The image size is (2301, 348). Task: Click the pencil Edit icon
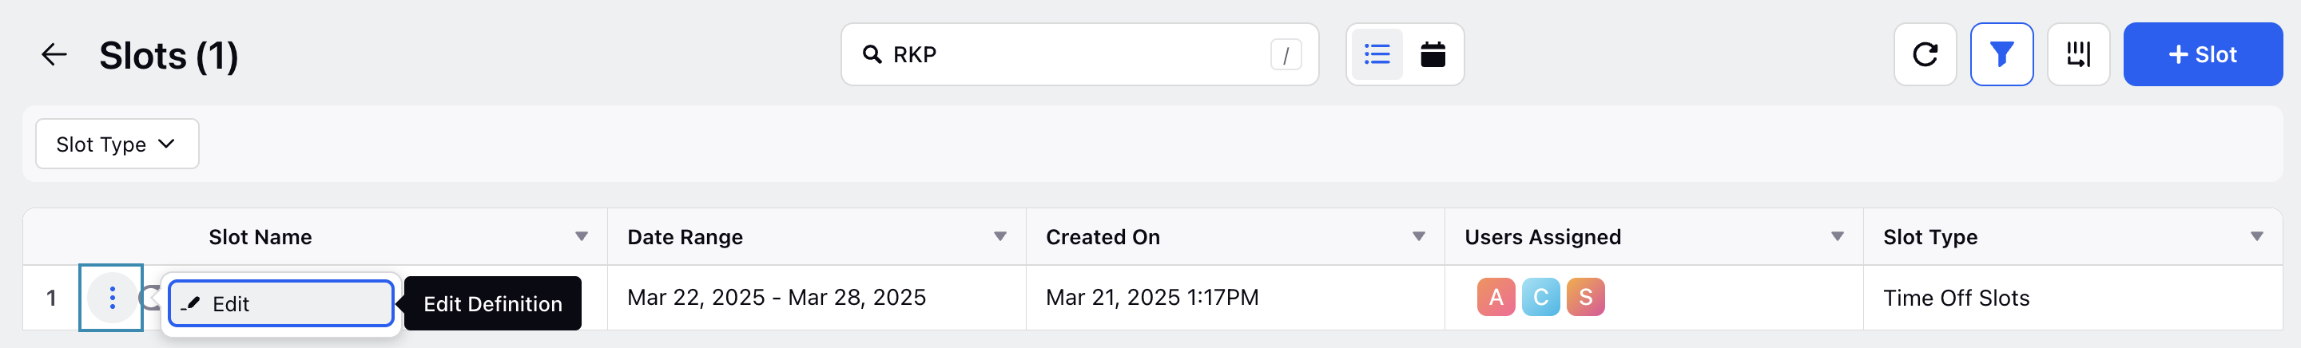tap(190, 304)
